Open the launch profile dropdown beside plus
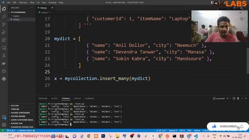The height and width of the screenshot is (140, 249). 230,98
